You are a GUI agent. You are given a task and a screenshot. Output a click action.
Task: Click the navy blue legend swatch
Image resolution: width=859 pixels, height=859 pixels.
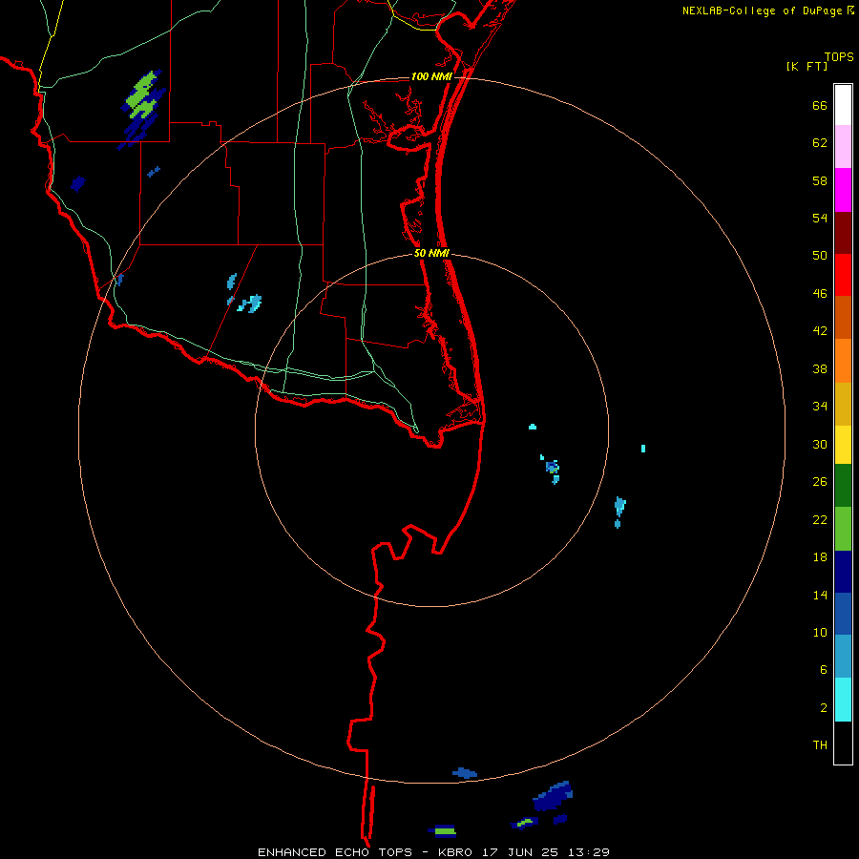843,572
